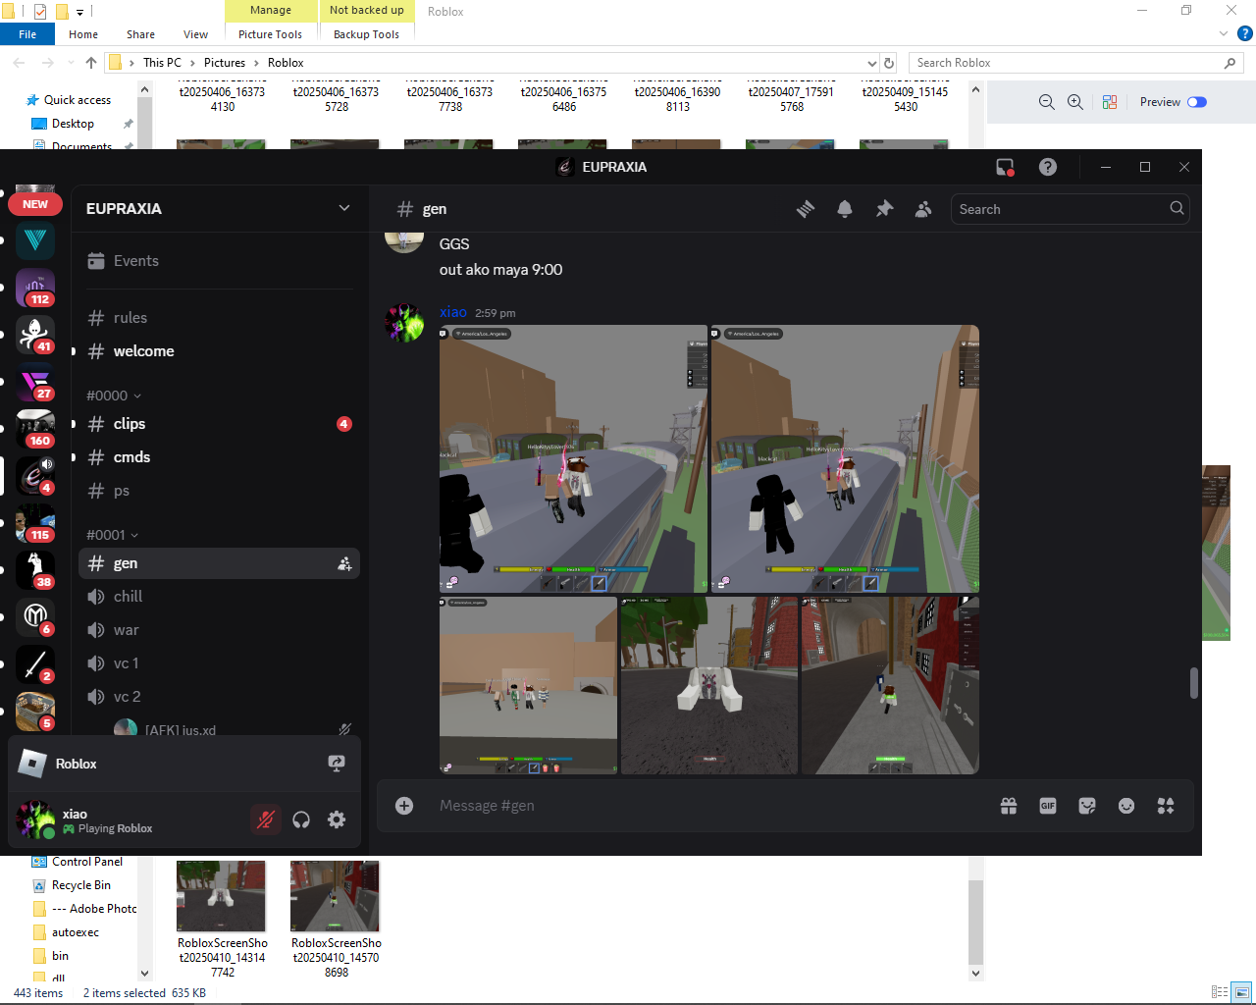Toggle the Discord member list
Screen dimensions: 1256x1005
point(923,209)
